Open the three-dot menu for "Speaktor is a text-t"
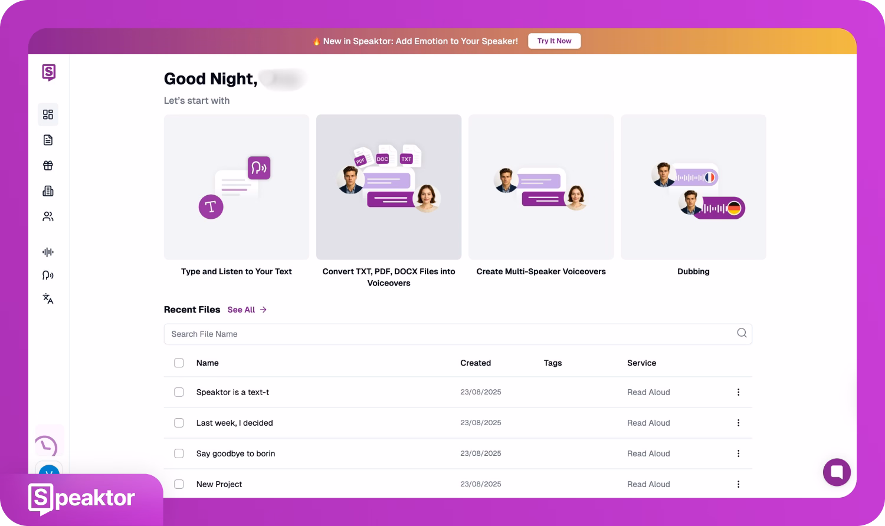 pos(738,392)
